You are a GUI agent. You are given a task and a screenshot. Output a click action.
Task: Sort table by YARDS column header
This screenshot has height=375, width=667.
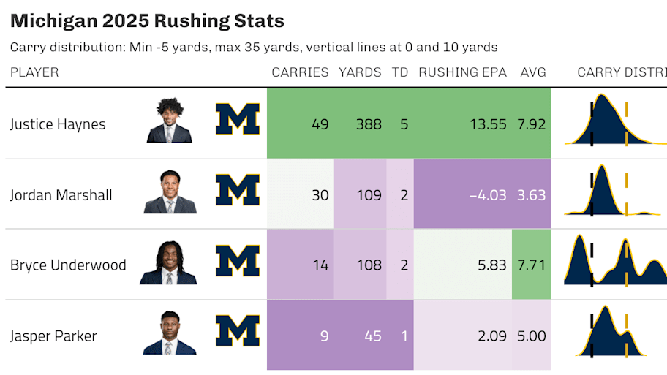coord(360,72)
